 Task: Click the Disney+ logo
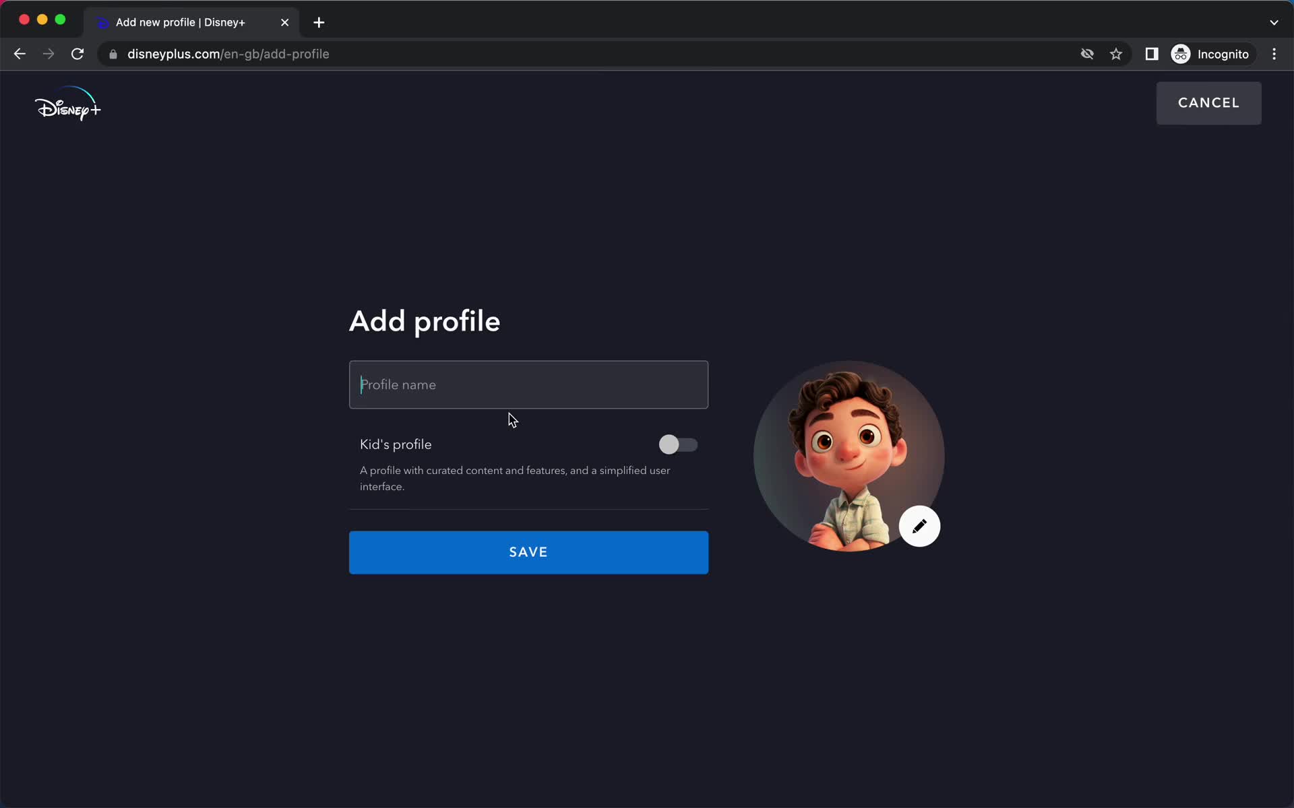point(67,104)
